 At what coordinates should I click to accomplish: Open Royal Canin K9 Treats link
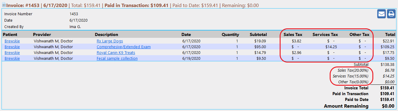[116, 52]
